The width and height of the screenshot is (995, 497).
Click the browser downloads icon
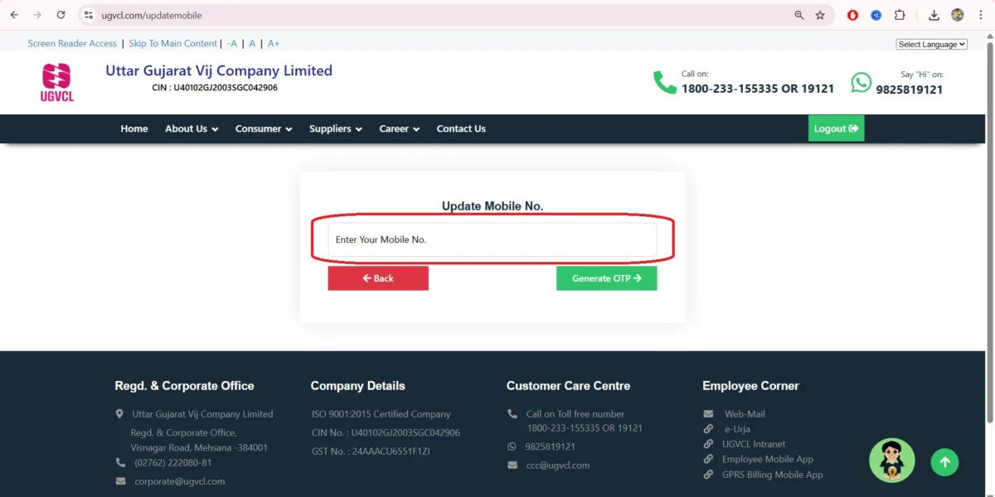[933, 14]
